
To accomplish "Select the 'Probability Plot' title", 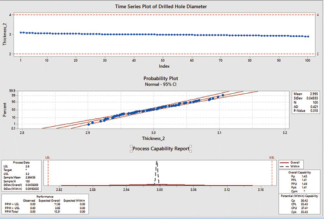I will pyautogui.click(x=161, y=78).
